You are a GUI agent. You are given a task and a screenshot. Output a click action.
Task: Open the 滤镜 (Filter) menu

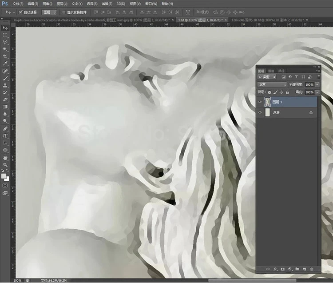tap(107, 4)
